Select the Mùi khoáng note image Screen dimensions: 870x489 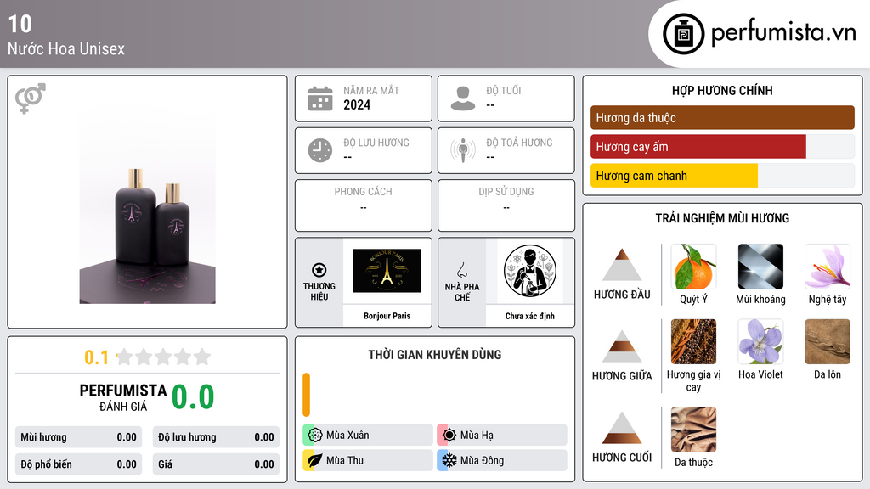pyautogui.click(x=760, y=267)
